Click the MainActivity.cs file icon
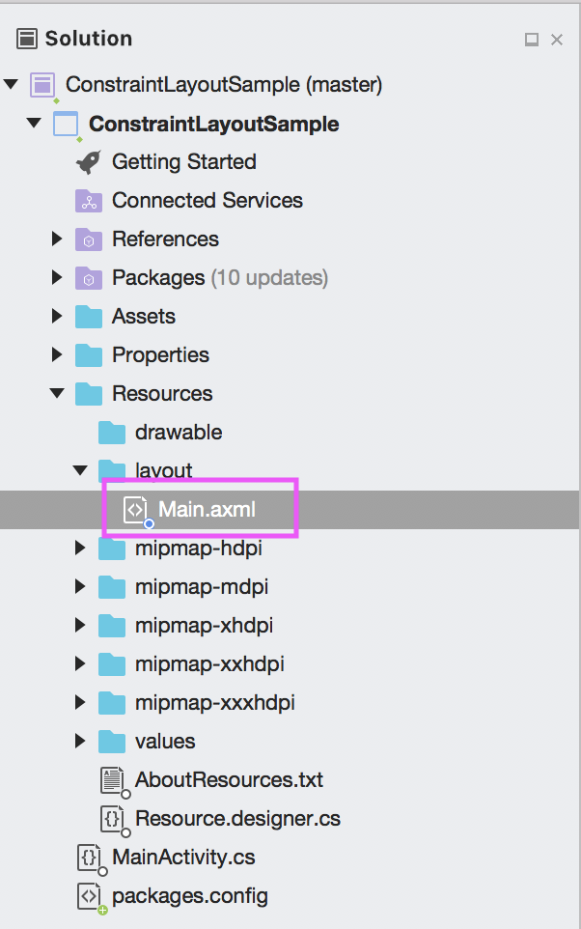 tap(90, 858)
